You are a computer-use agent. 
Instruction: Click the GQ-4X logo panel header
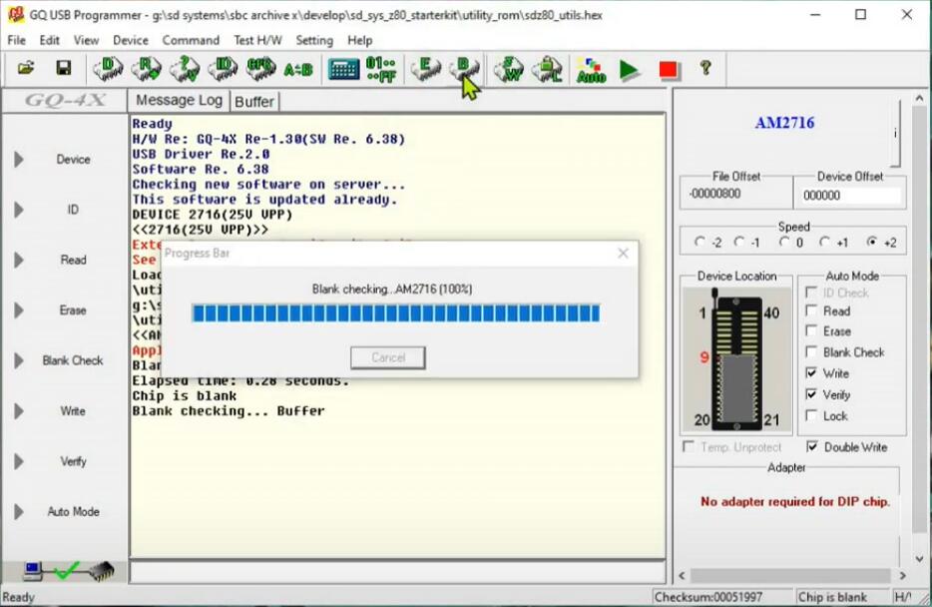[x=65, y=100]
